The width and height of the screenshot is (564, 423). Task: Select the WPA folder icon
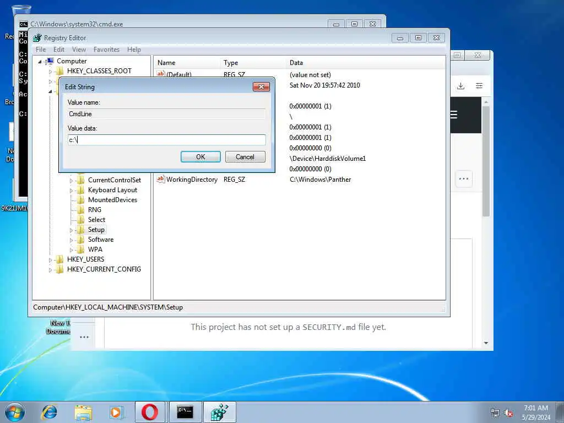[81, 250]
